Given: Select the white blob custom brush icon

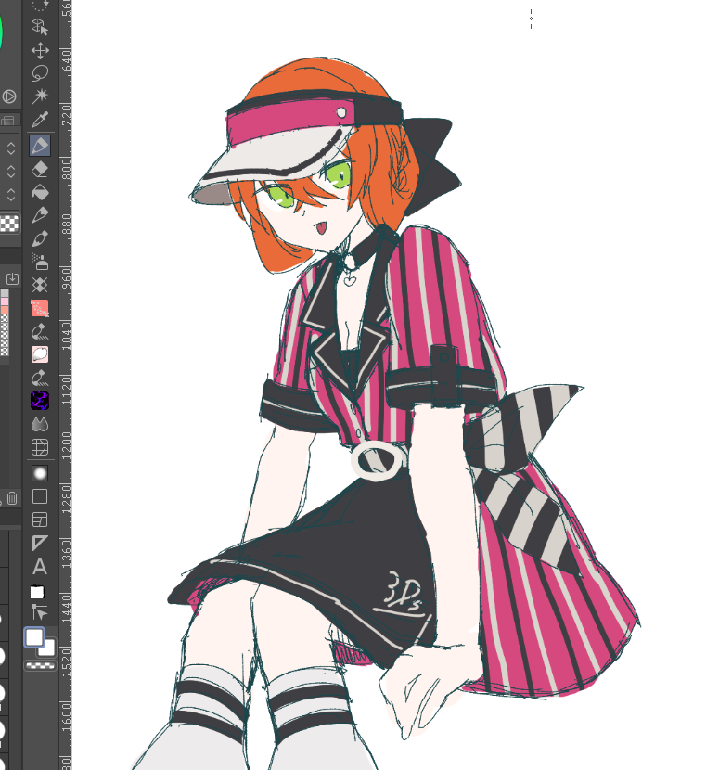Looking at the screenshot, I should (40, 354).
